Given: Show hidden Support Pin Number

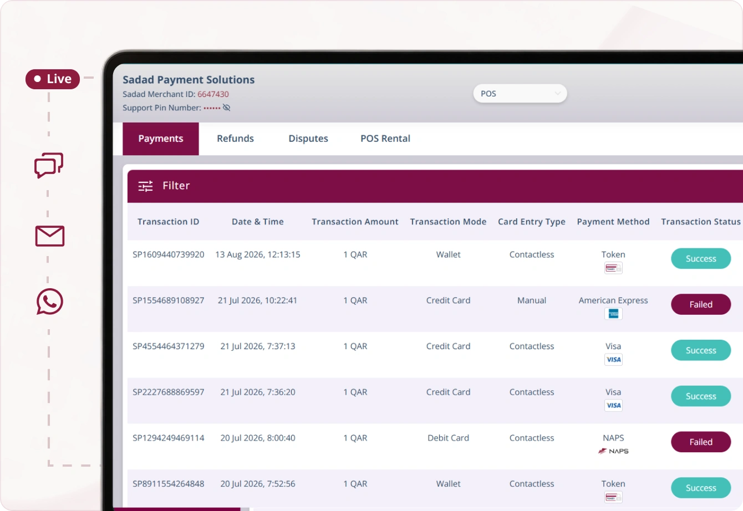Looking at the screenshot, I should [x=227, y=108].
